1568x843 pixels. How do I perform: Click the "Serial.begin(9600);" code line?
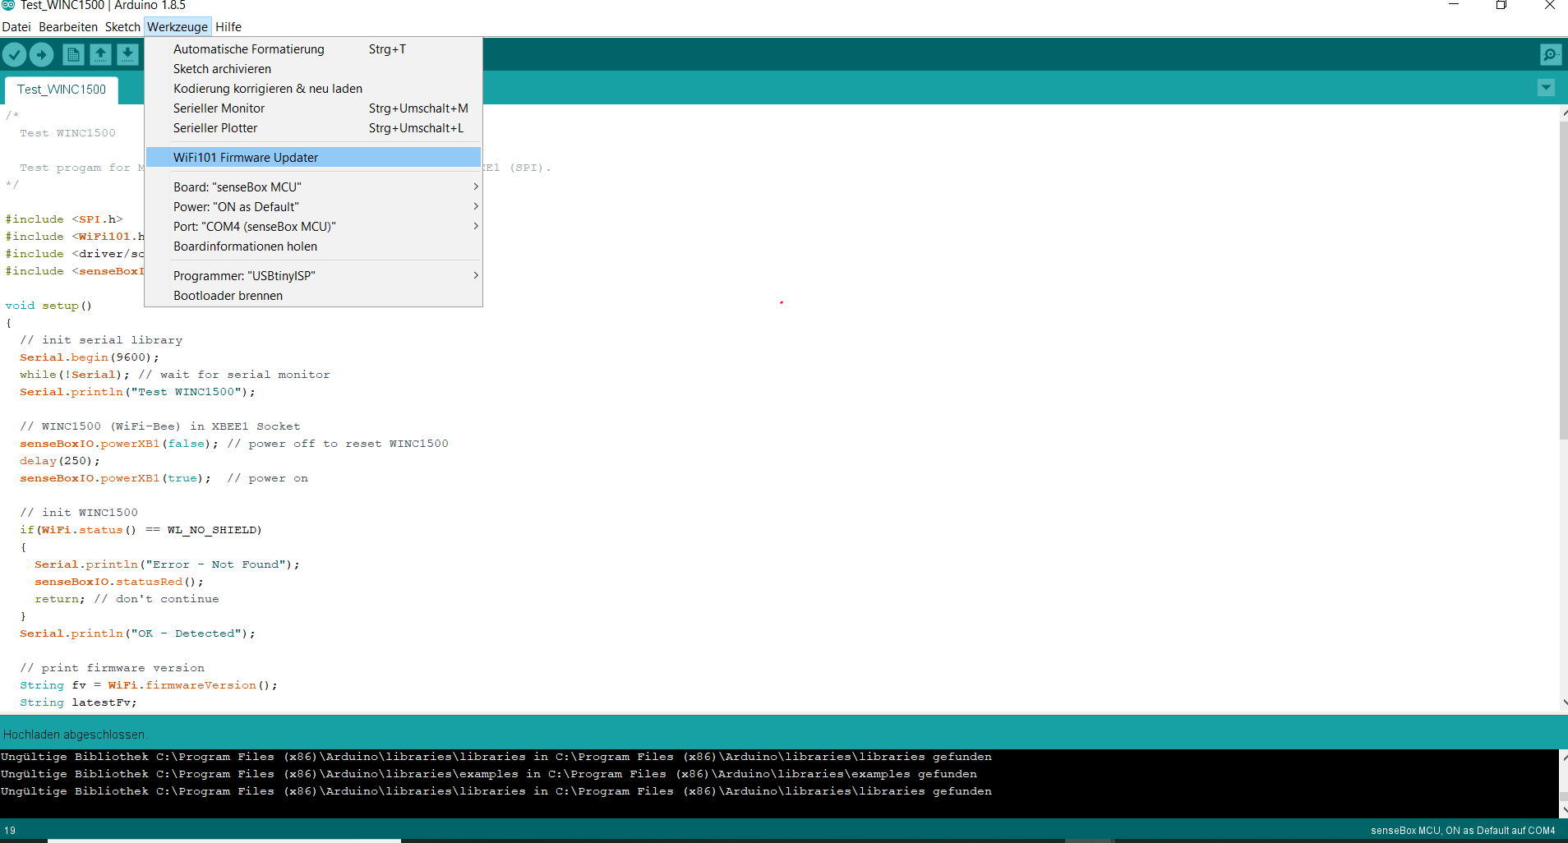(x=90, y=357)
